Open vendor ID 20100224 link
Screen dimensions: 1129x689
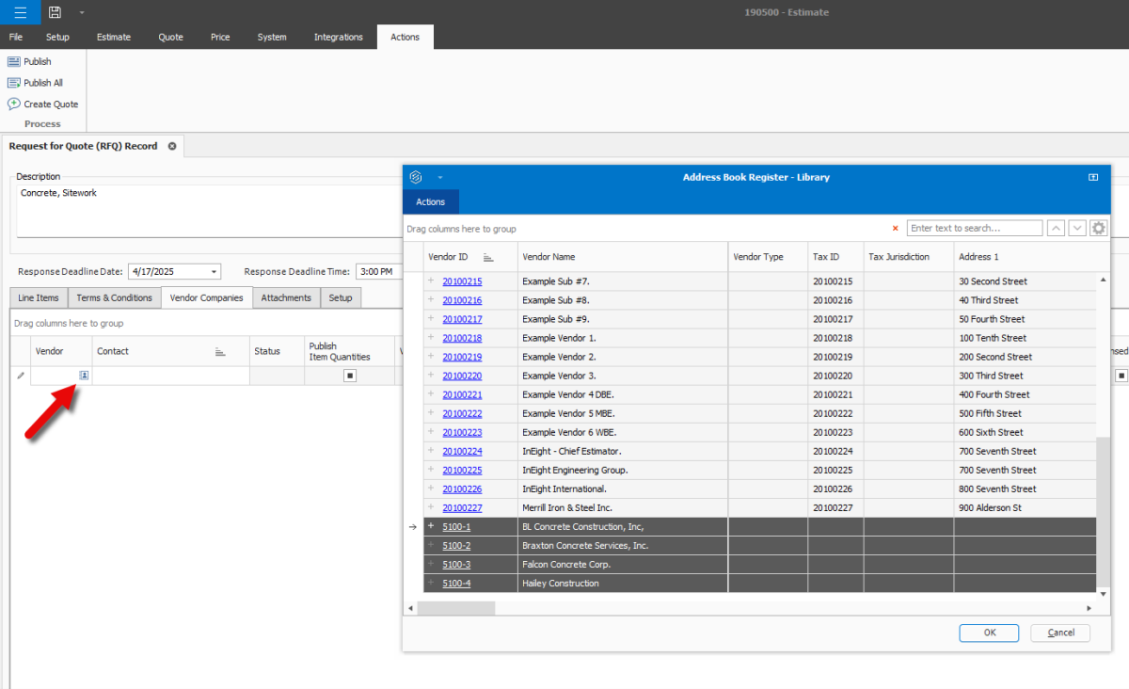coord(462,451)
